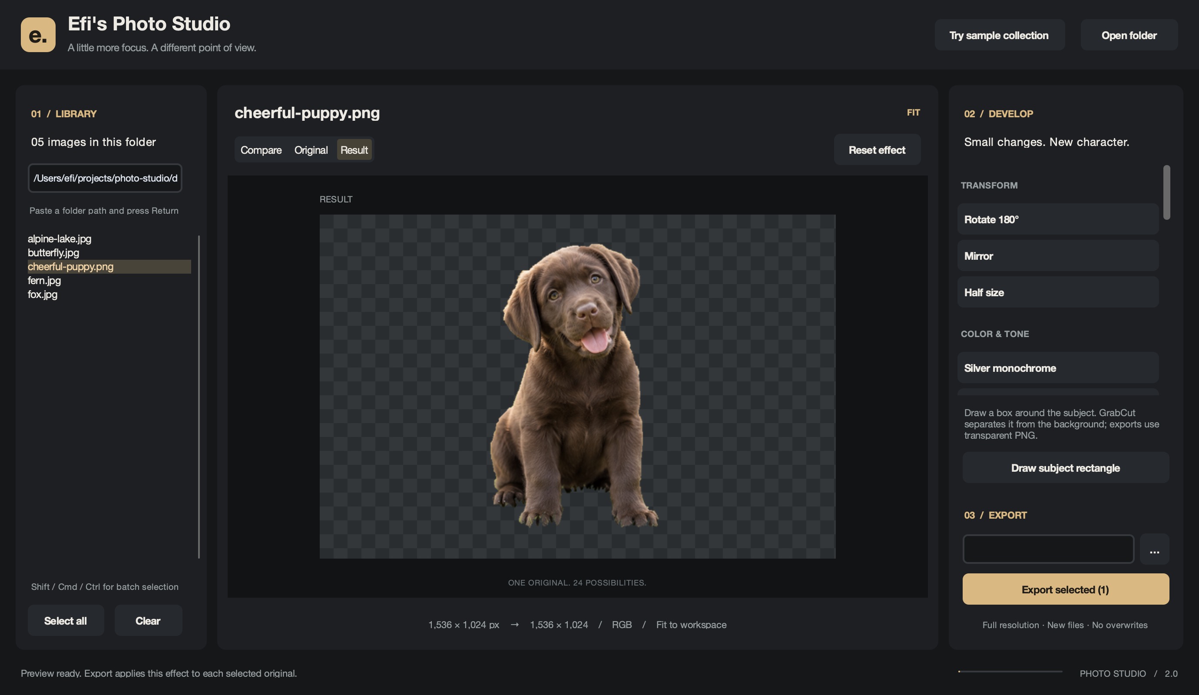The width and height of the screenshot is (1199, 695).
Task: Click the Efi's Photo Studio logo icon
Action: [x=38, y=35]
